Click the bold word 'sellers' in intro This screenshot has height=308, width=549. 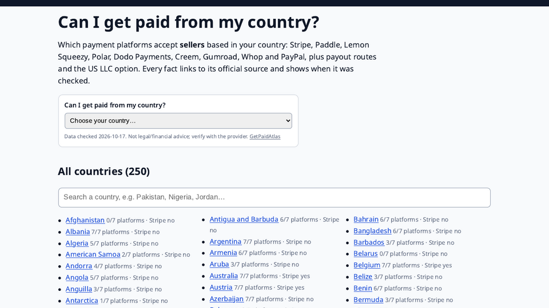tap(192, 45)
